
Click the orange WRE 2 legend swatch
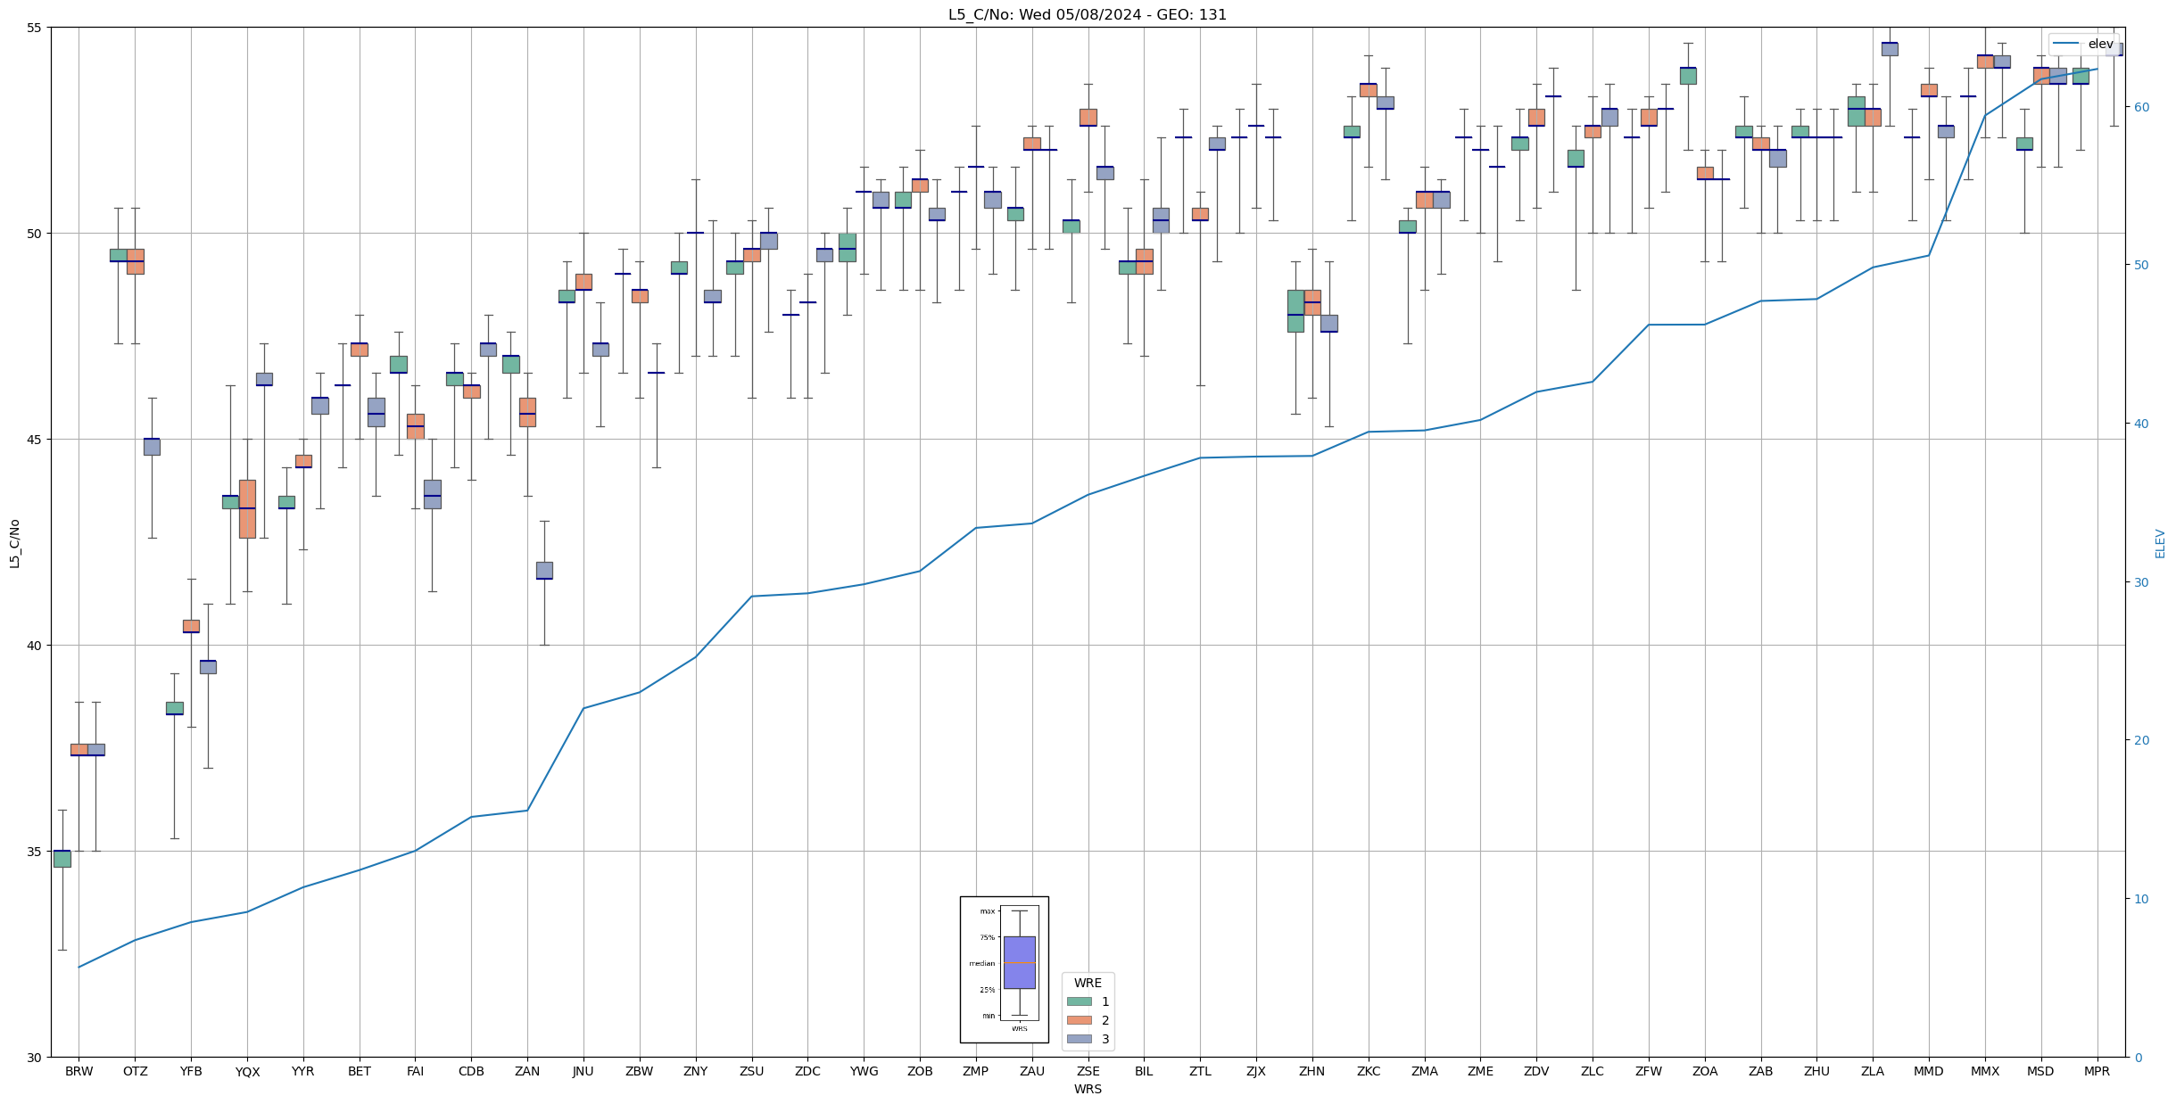tap(1079, 1020)
